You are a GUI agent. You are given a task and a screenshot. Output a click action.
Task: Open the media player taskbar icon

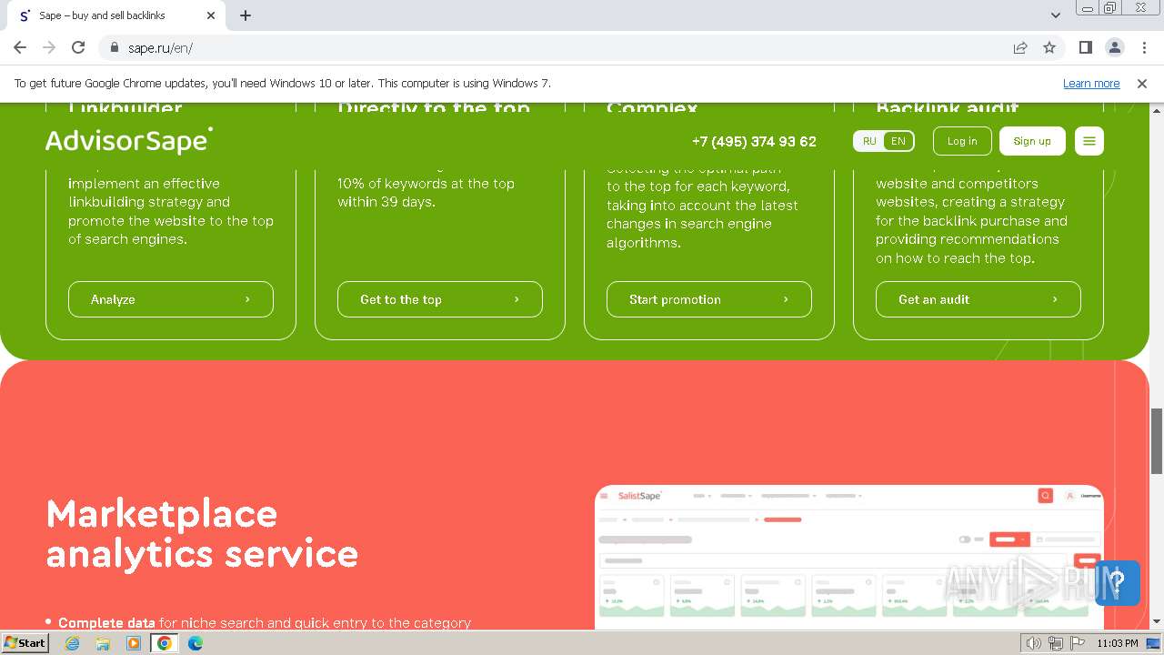pyautogui.click(x=134, y=643)
